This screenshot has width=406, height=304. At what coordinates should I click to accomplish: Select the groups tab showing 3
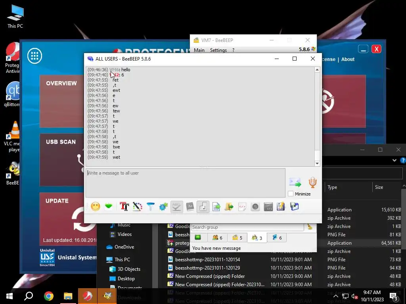click(x=257, y=237)
